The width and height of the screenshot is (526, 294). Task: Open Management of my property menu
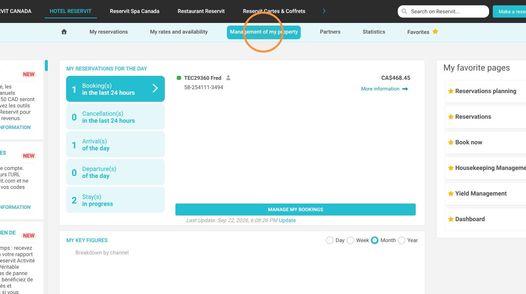click(264, 32)
